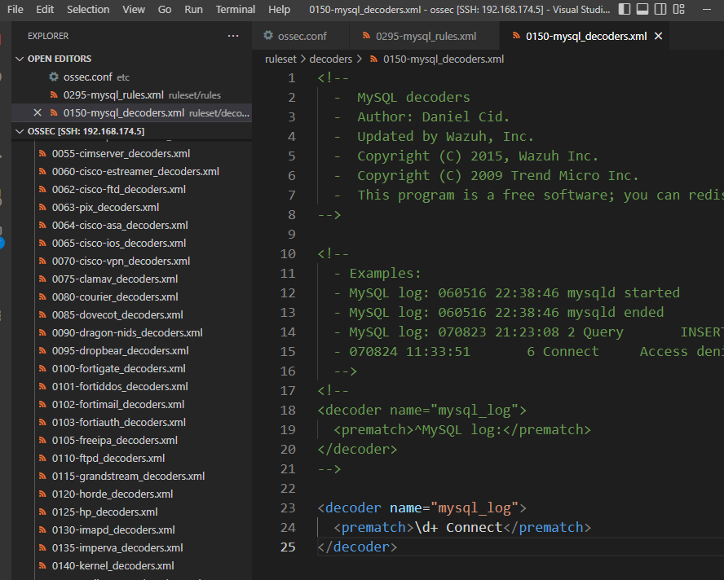This screenshot has height=580, width=724.
Task: Click XML icon of 0075-clamav_decoders.xml
Action: [x=42, y=279]
